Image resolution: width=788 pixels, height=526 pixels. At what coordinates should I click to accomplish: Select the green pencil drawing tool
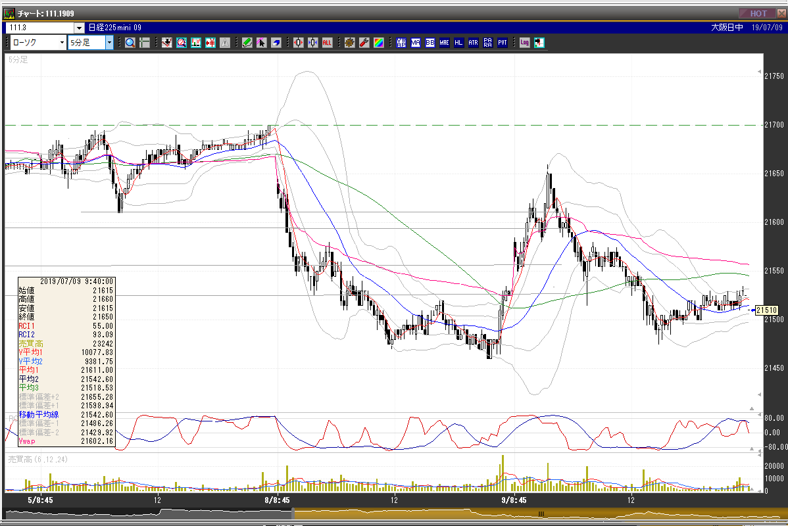coord(247,43)
